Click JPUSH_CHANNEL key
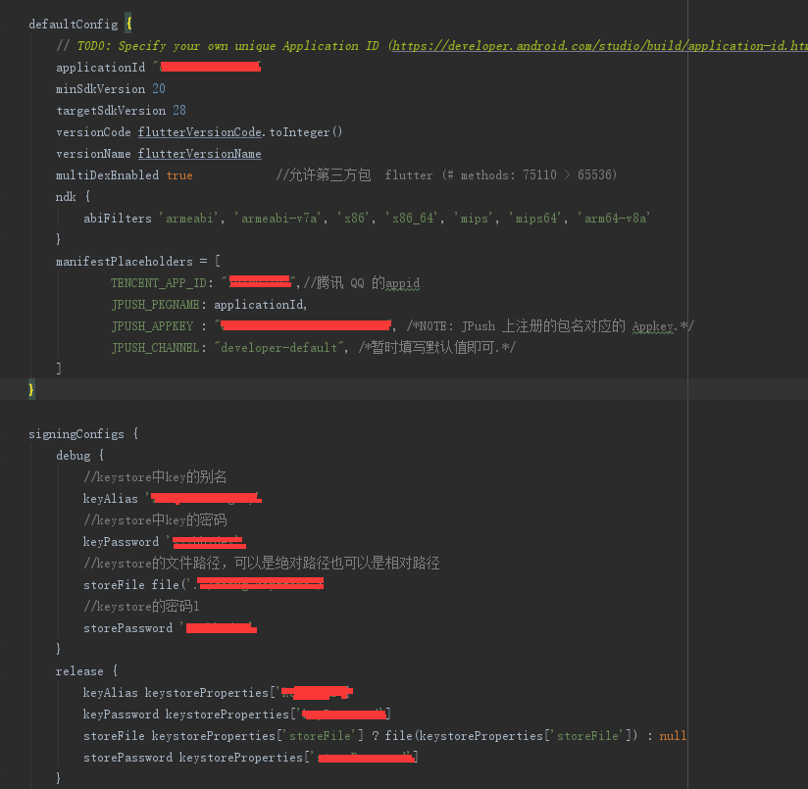 (156, 348)
